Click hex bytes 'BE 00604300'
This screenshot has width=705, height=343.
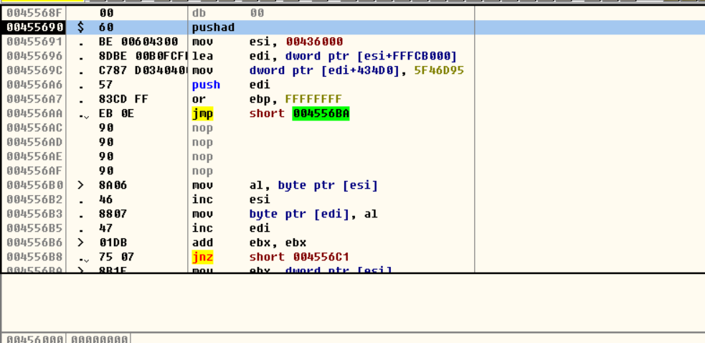point(138,42)
